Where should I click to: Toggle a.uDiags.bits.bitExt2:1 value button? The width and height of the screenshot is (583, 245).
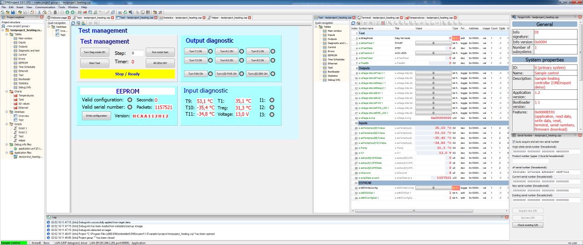(433, 98)
